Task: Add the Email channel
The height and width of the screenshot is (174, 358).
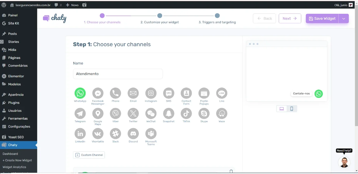Action: click(x=133, y=93)
